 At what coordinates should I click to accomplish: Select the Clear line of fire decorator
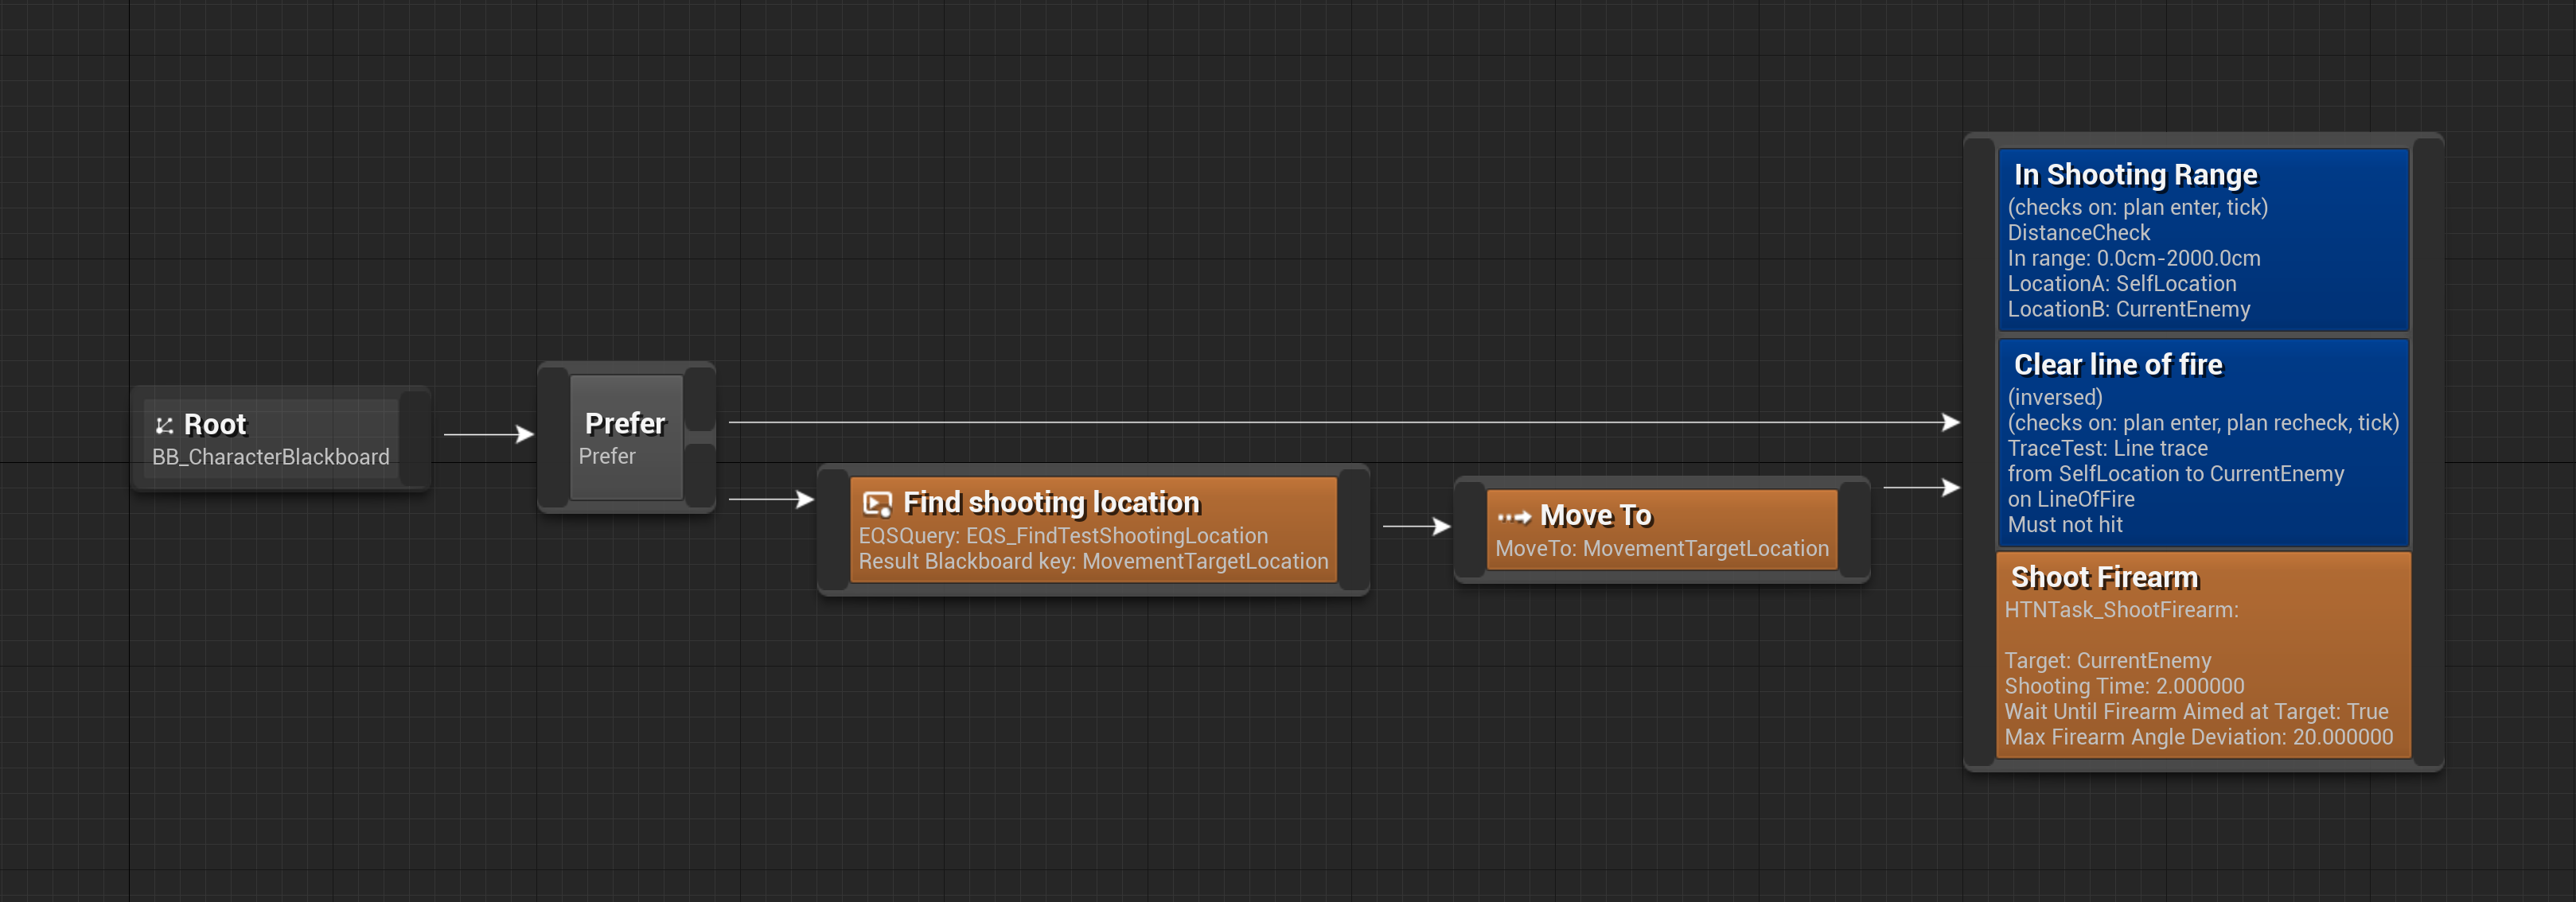(2203, 442)
